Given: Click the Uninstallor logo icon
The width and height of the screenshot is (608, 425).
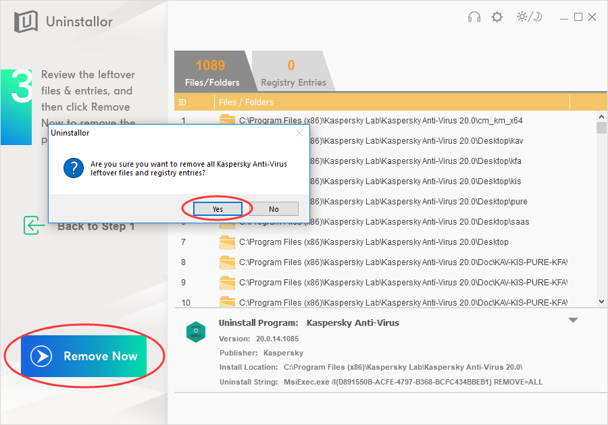Looking at the screenshot, I should (x=26, y=22).
